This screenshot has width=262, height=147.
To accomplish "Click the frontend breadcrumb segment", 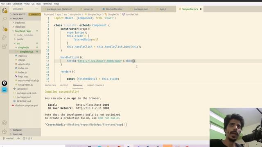I will click(x=49, y=14).
